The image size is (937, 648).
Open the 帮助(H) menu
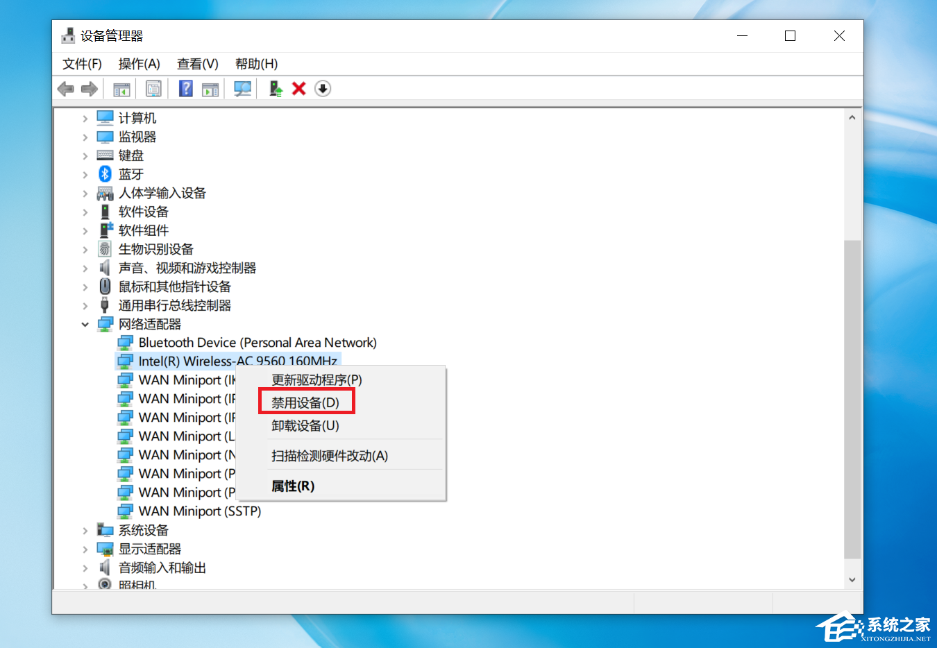(256, 64)
